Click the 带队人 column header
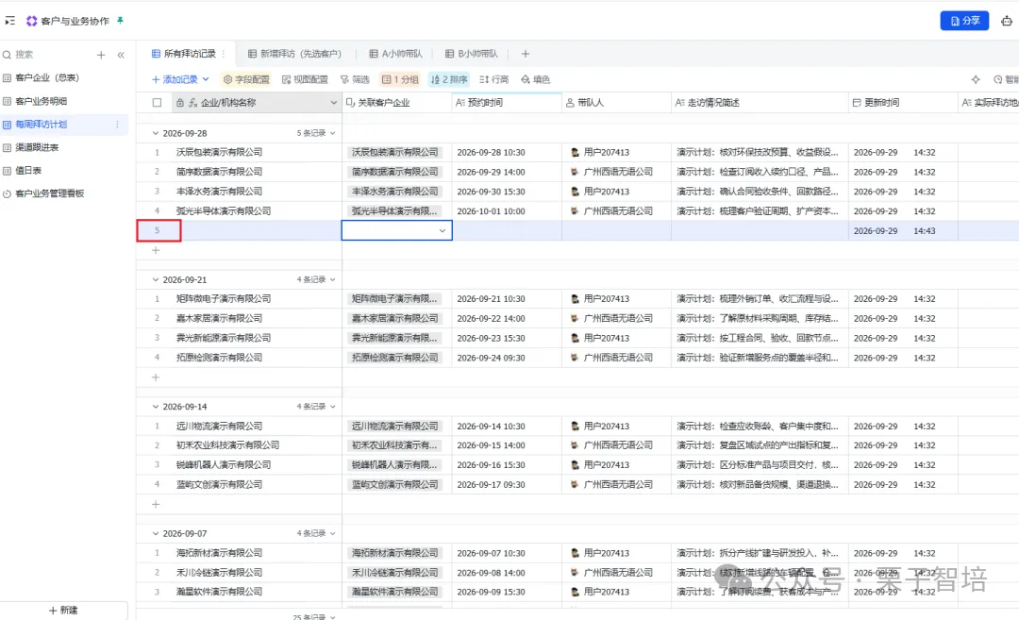The image size is (1019, 620). click(x=616, y=103)
